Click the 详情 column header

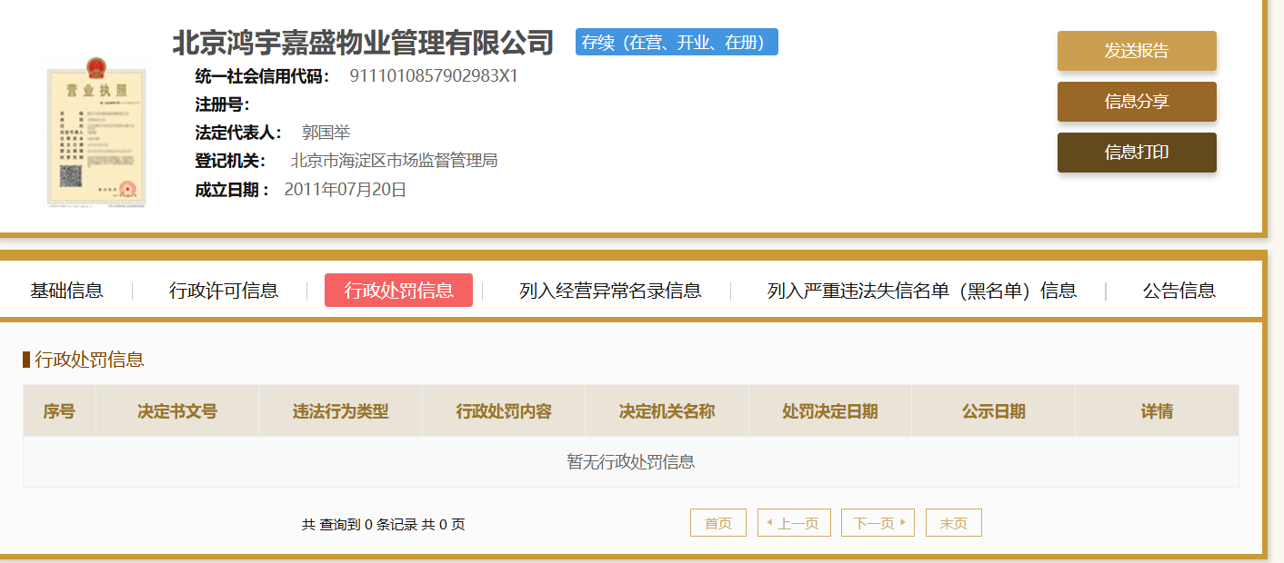1157,411
